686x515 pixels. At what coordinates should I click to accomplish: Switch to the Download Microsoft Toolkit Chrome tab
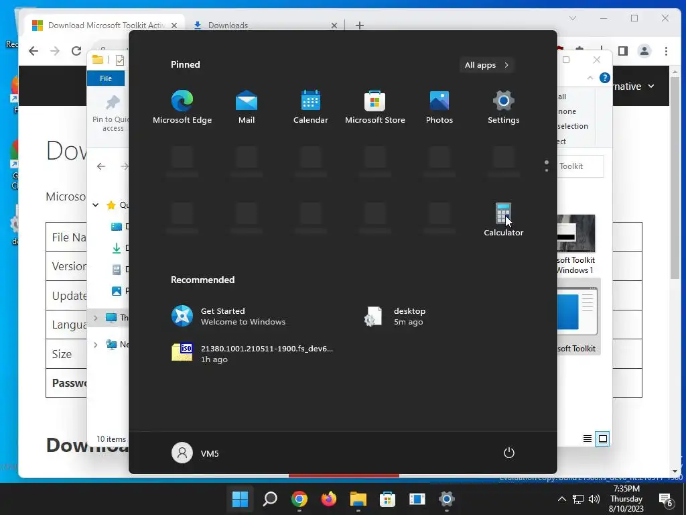[105, 25]
